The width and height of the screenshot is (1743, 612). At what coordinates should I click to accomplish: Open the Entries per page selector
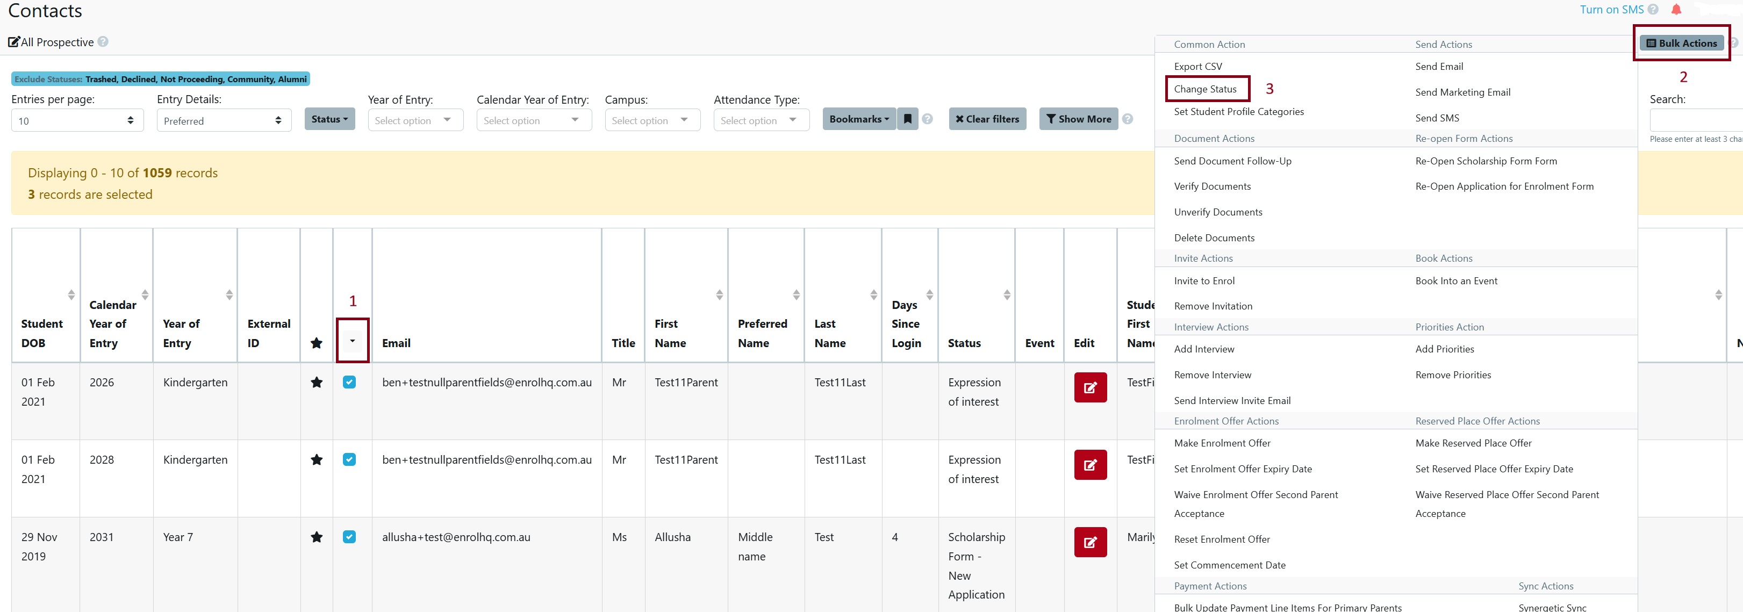pos(77,120)
